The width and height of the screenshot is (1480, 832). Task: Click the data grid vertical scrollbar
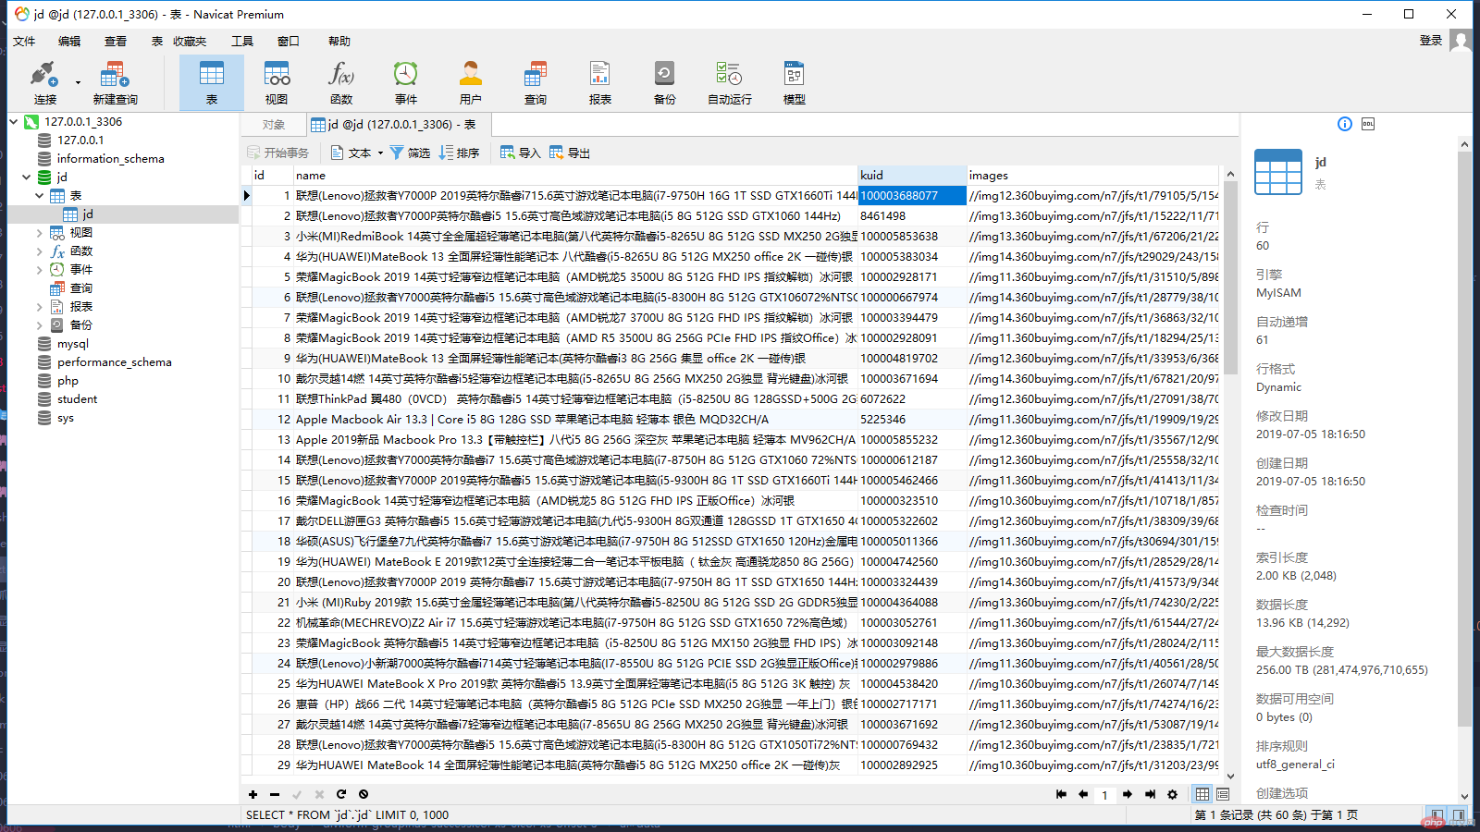pos(1230,277)
